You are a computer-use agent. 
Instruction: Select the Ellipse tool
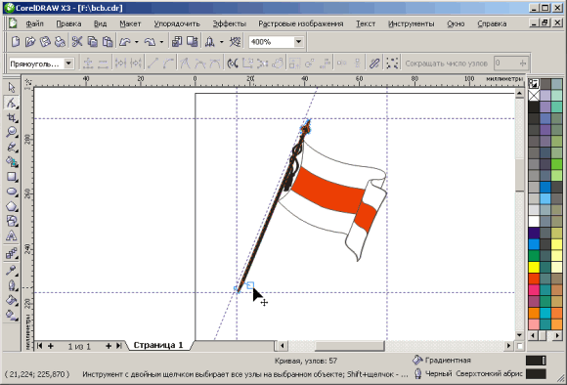coord(12,192)
